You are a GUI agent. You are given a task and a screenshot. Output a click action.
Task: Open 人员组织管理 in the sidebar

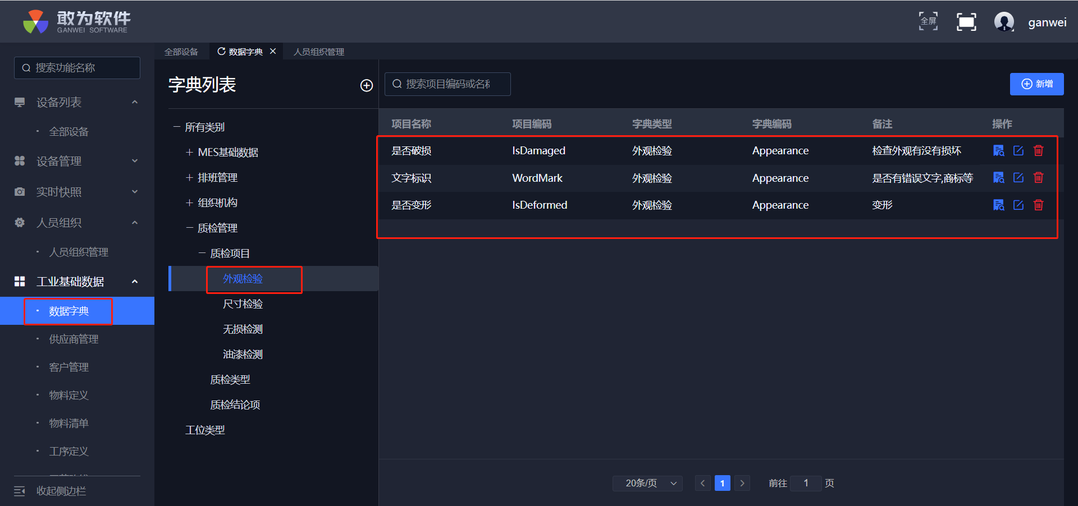click(79, 252)
